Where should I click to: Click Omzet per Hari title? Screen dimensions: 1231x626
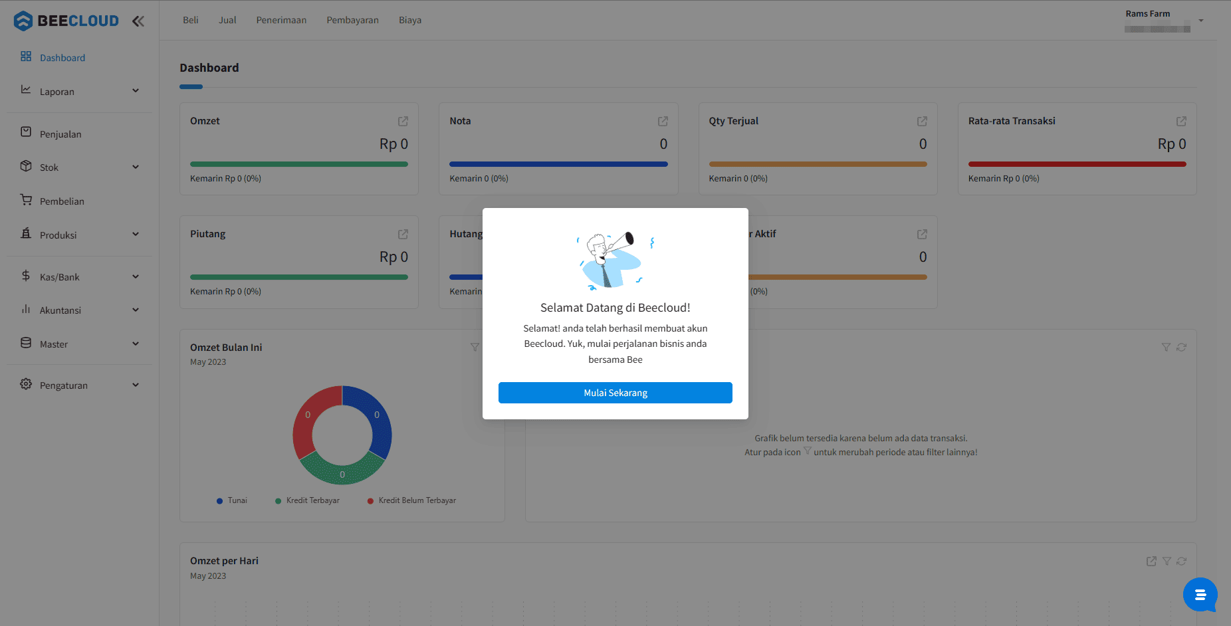224,561
